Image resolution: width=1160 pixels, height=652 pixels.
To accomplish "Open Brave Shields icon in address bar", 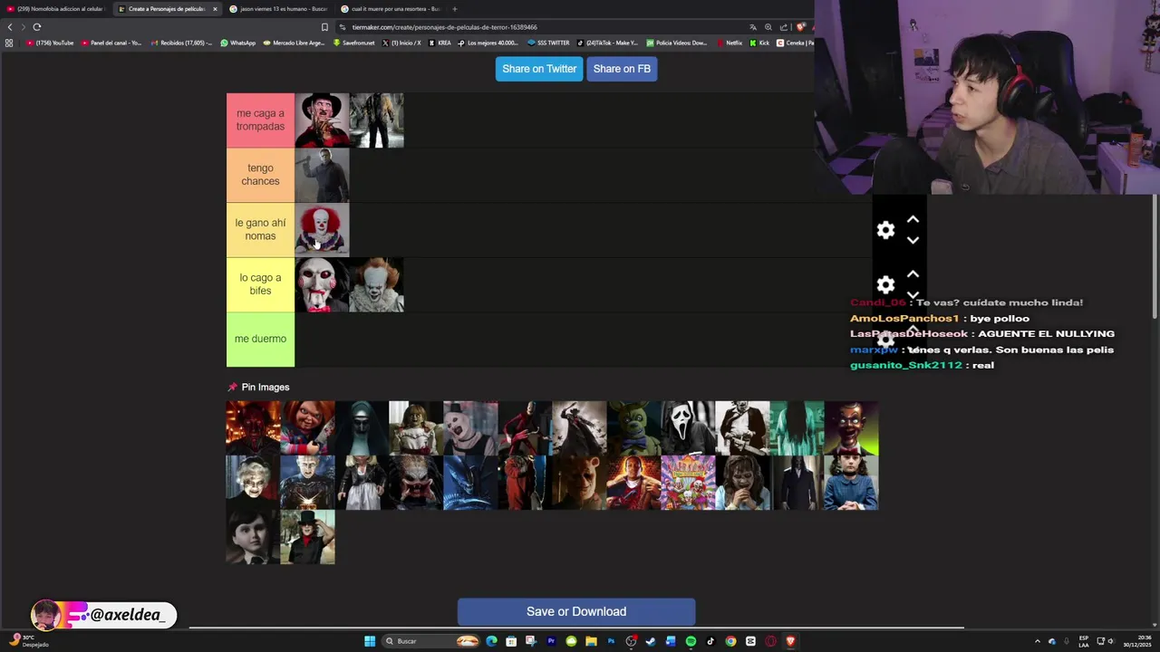I will [800, 26].
